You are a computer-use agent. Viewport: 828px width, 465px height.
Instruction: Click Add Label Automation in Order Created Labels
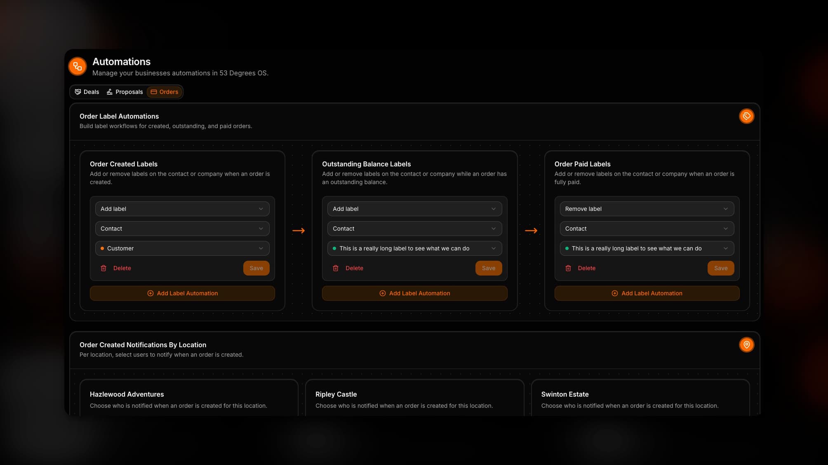(x=182, y=293)
